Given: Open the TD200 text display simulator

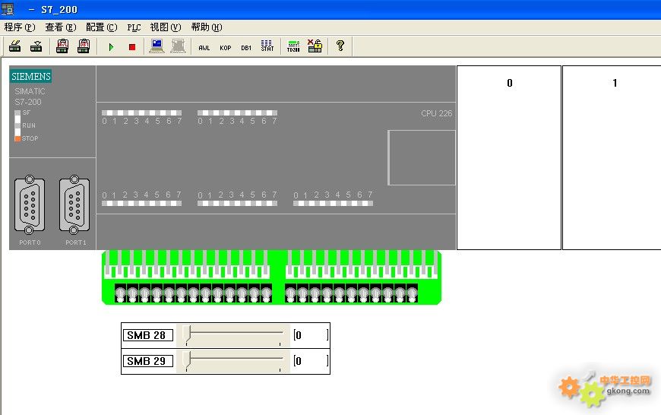Looking at the screenshot, I should [293, 46].
